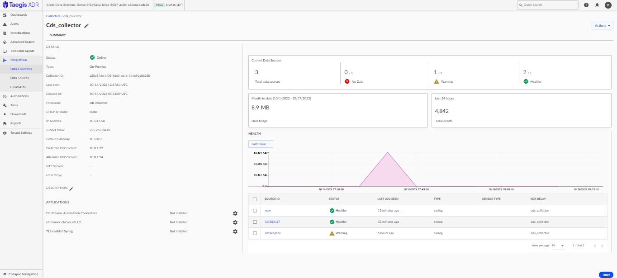Click inside the Quick Search field
The width and height of the screenshot is (617, 278).
click(x=547, y=5)
